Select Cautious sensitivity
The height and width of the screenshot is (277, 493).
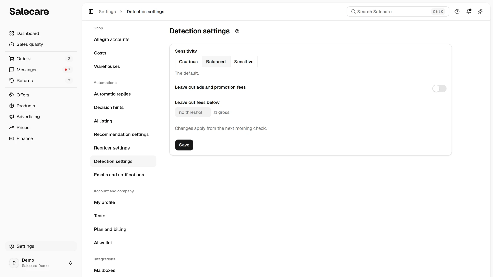(x=188, y=62)
